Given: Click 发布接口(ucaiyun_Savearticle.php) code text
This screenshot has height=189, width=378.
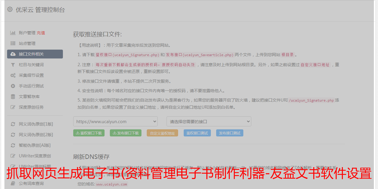Looking at the screenshot, I should [200, 55].
